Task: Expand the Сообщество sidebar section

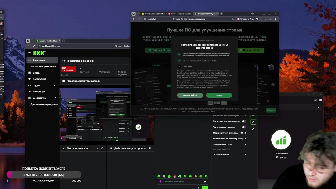Action: pos(55,98)
